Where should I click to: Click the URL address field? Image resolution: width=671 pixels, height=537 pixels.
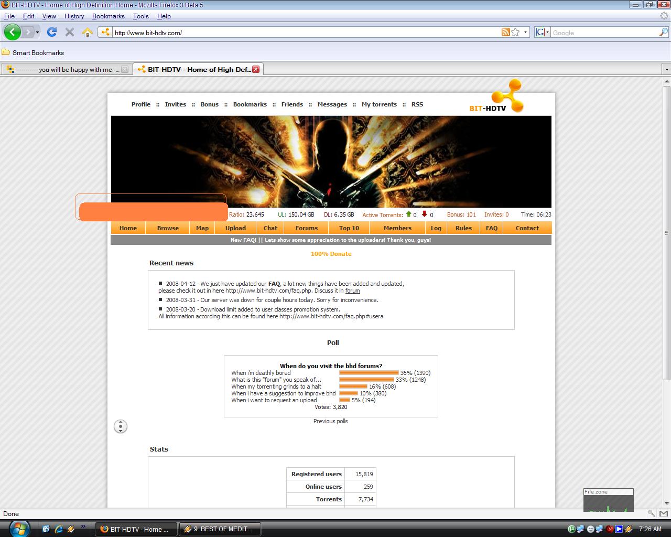(306, 33)
